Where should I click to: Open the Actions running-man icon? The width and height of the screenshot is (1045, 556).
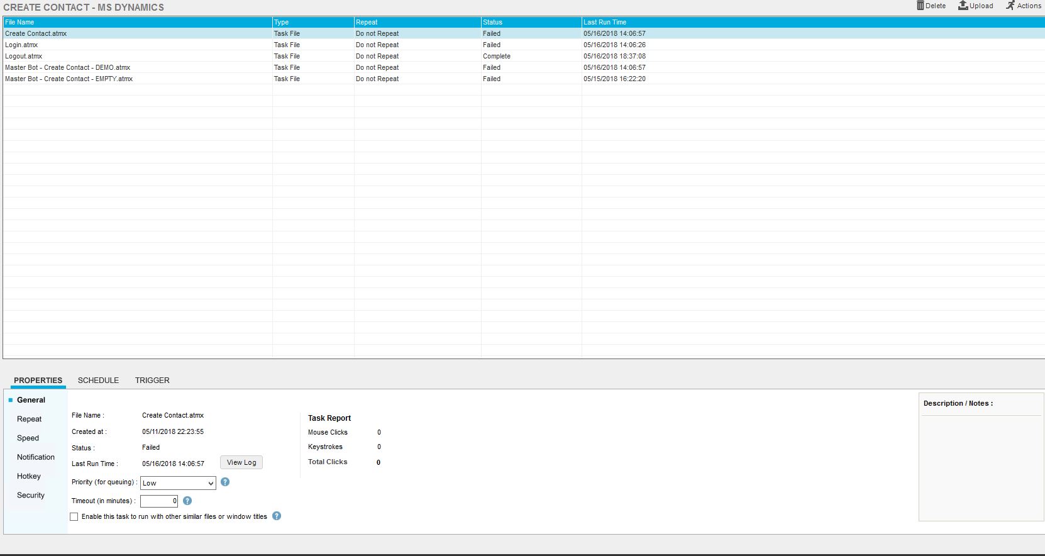1010,6
